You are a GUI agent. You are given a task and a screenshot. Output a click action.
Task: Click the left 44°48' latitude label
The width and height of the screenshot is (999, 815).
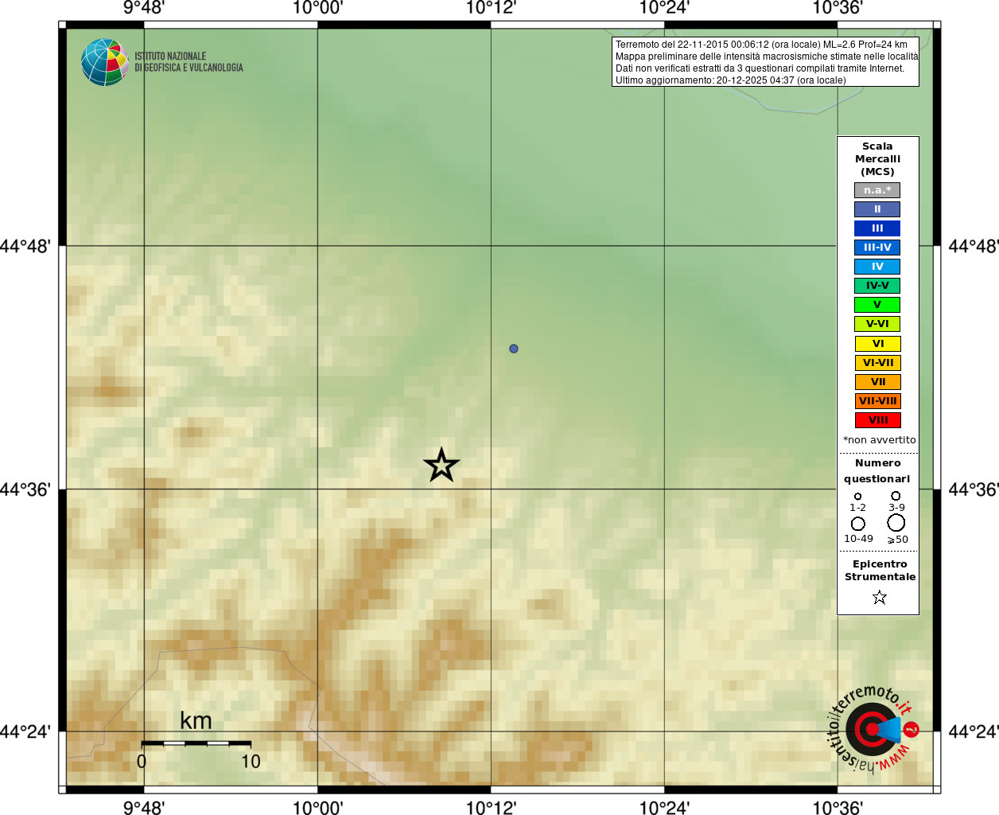[x=25, y=246]
